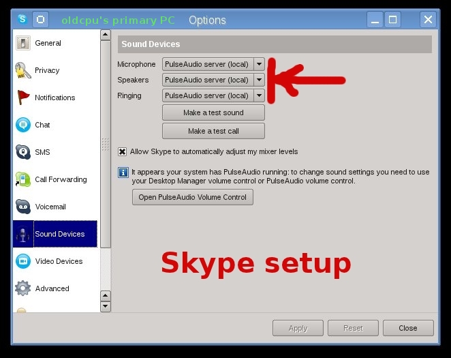The height and width of the screenshot is (358, 451).
Task: Click the General switch icon
Action: click(23, 43)
